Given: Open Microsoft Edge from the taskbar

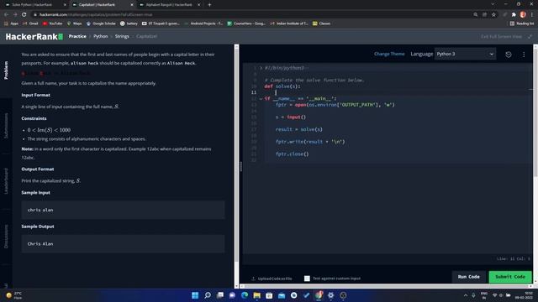Looking at the screenshot, I should coord(245,295).
